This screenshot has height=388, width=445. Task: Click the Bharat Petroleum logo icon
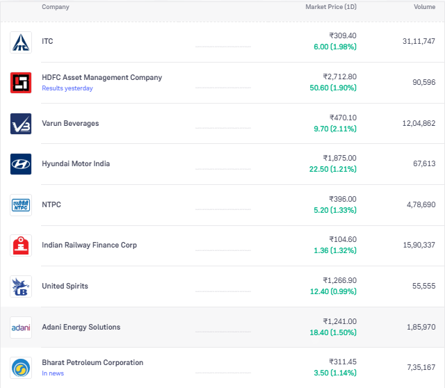[21, 368]
